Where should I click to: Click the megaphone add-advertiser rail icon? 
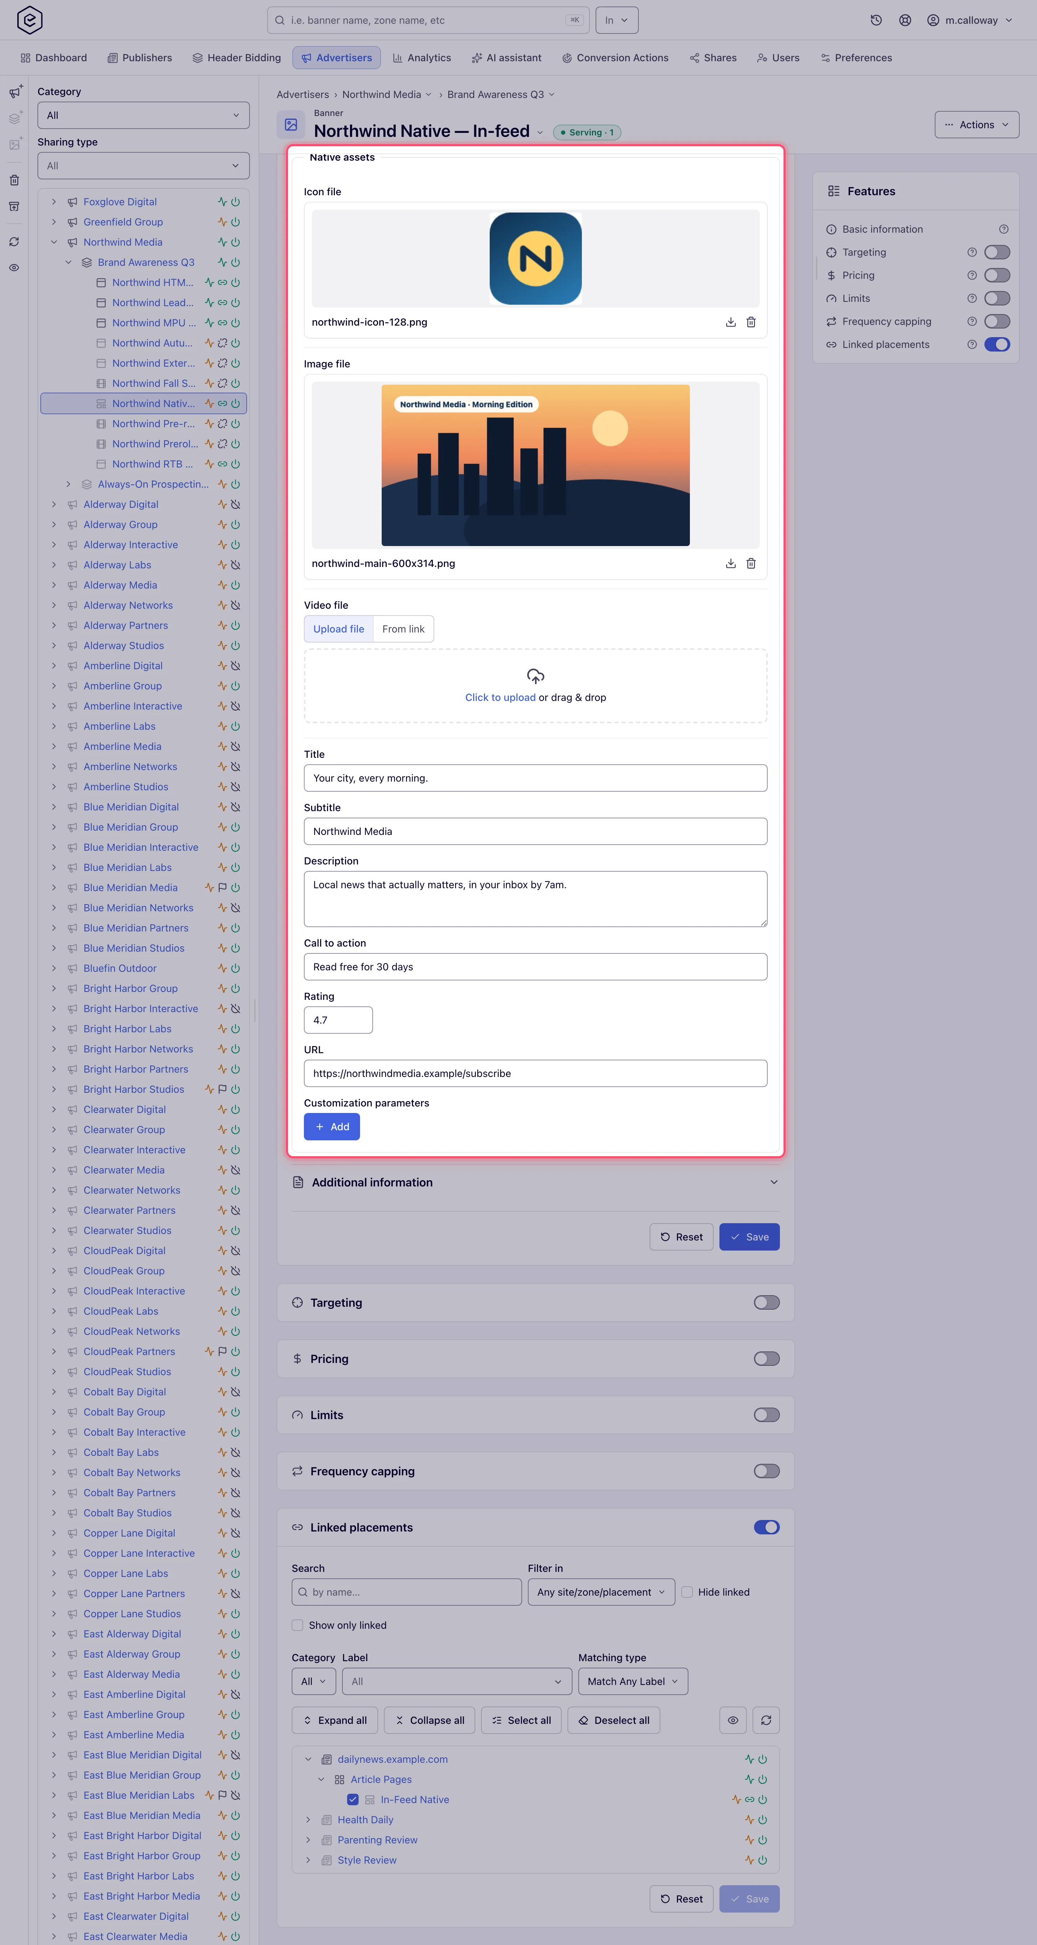click(x=15, y=92)
